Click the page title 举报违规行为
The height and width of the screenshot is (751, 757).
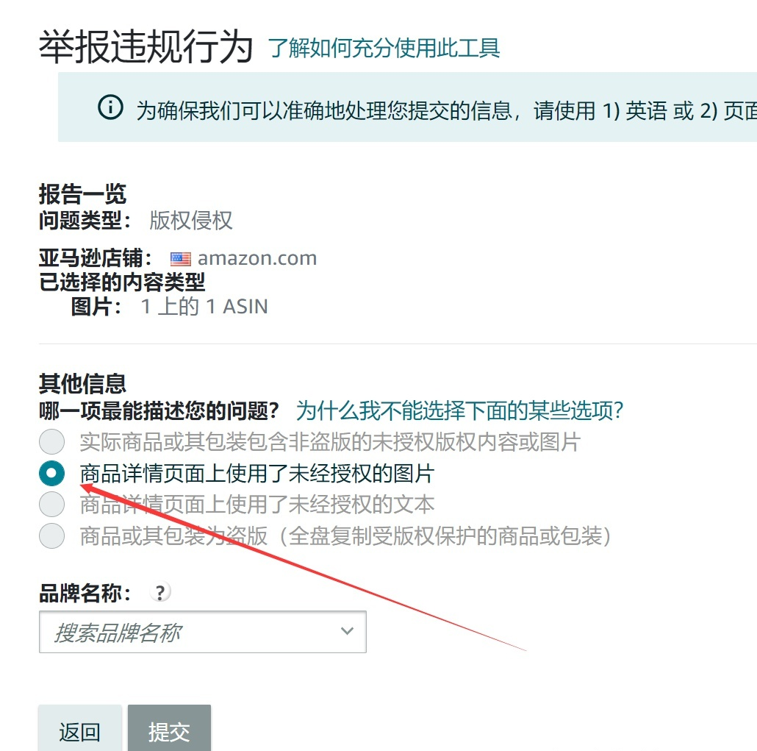(x=143, y=46)
